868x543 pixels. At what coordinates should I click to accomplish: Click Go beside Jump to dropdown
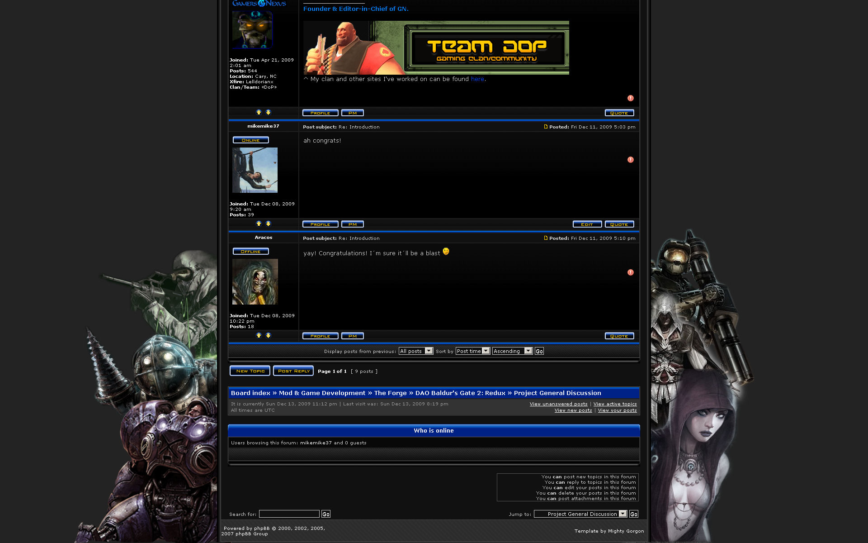(x=634, y=514)
